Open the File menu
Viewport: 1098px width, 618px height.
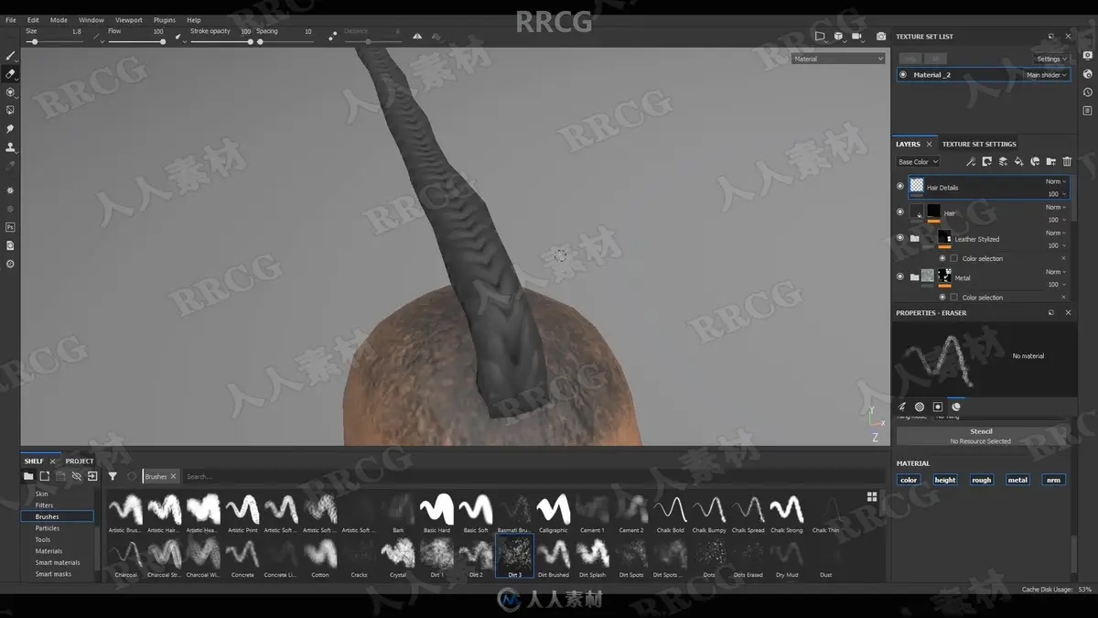(11, 20)
